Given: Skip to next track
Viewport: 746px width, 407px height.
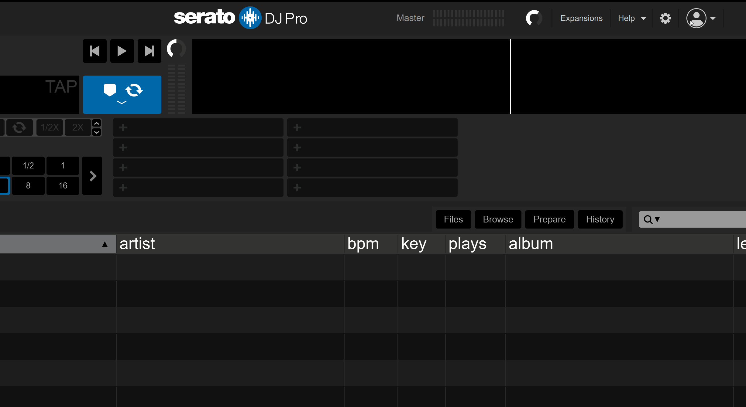Looking at the screenshot, I should [149, 51].
